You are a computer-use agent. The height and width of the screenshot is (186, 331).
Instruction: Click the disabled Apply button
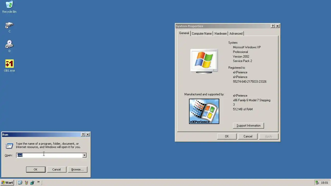coord(269,136)
